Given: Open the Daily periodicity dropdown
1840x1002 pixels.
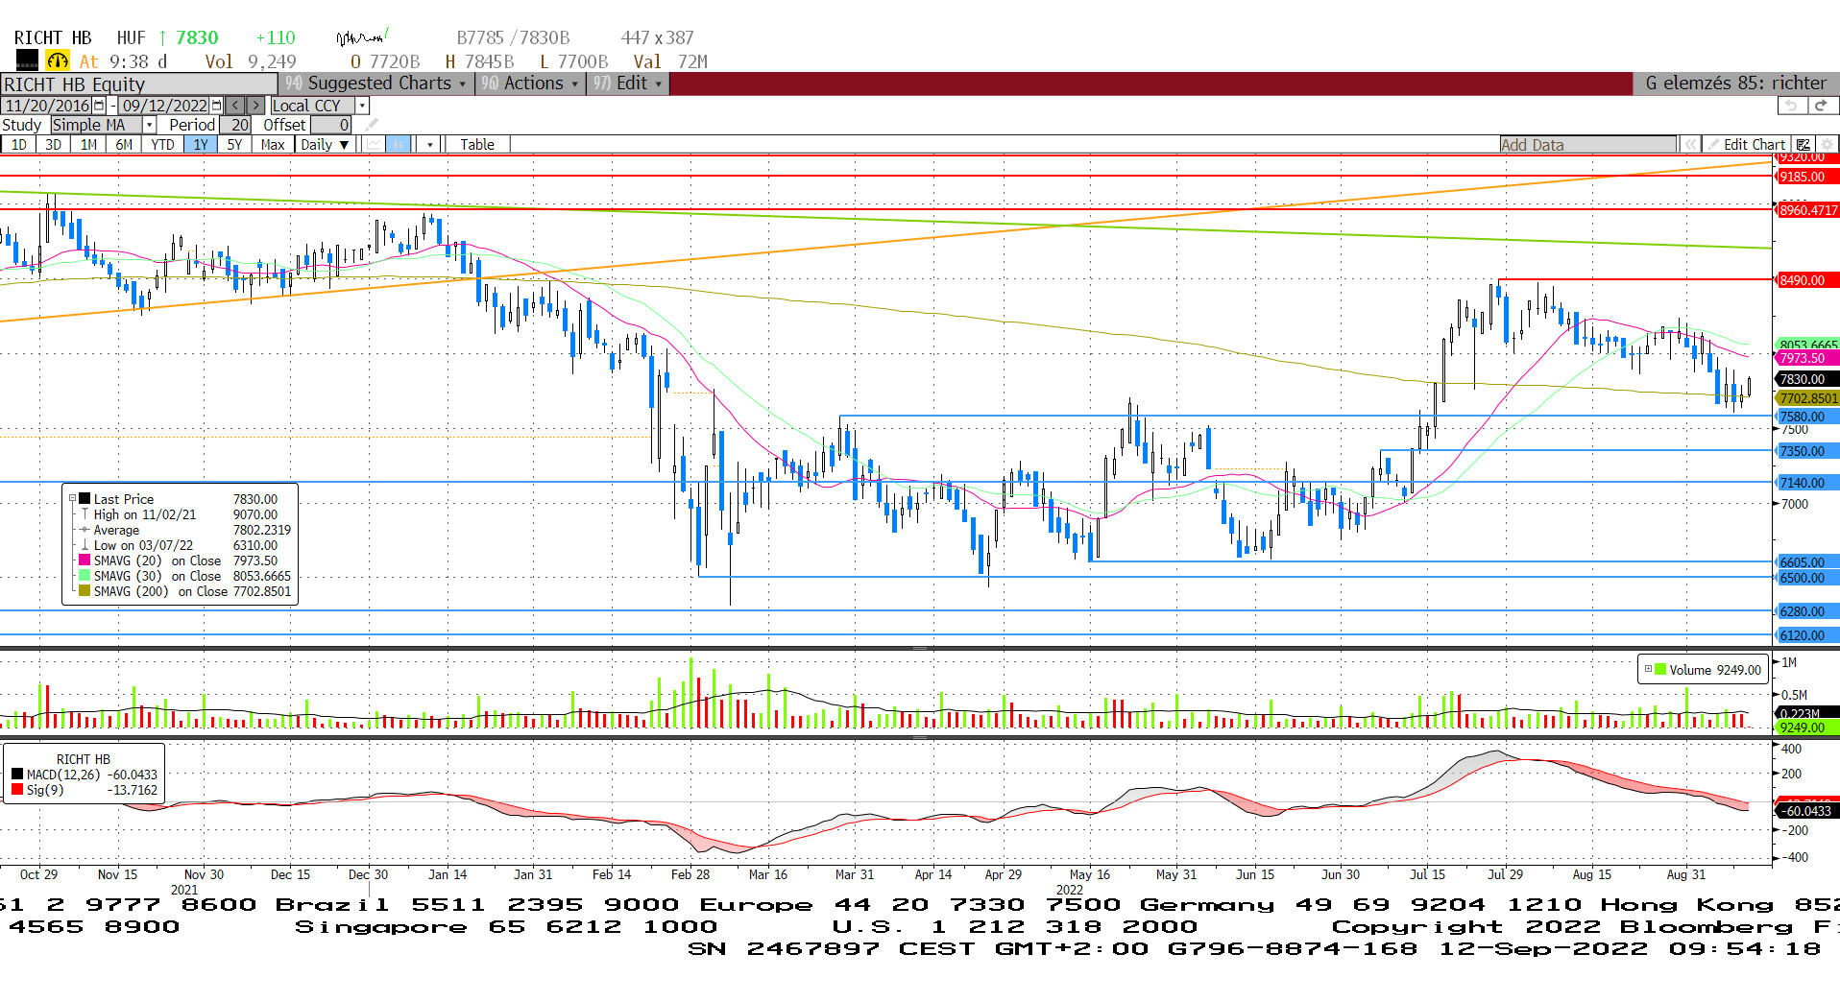Looking at the screenshot, I should click(x=324, y=145).
